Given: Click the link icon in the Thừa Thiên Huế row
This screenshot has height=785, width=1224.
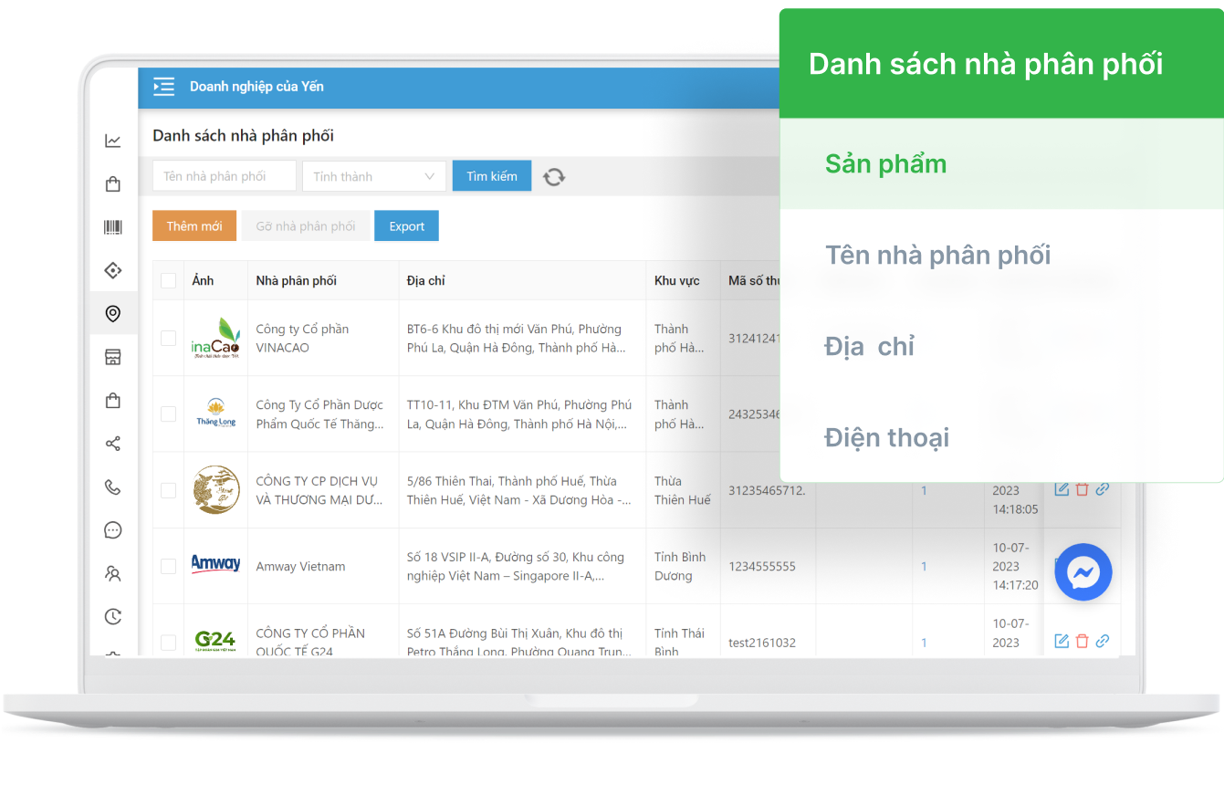Looking at the screenshot, I should 1103,489.
